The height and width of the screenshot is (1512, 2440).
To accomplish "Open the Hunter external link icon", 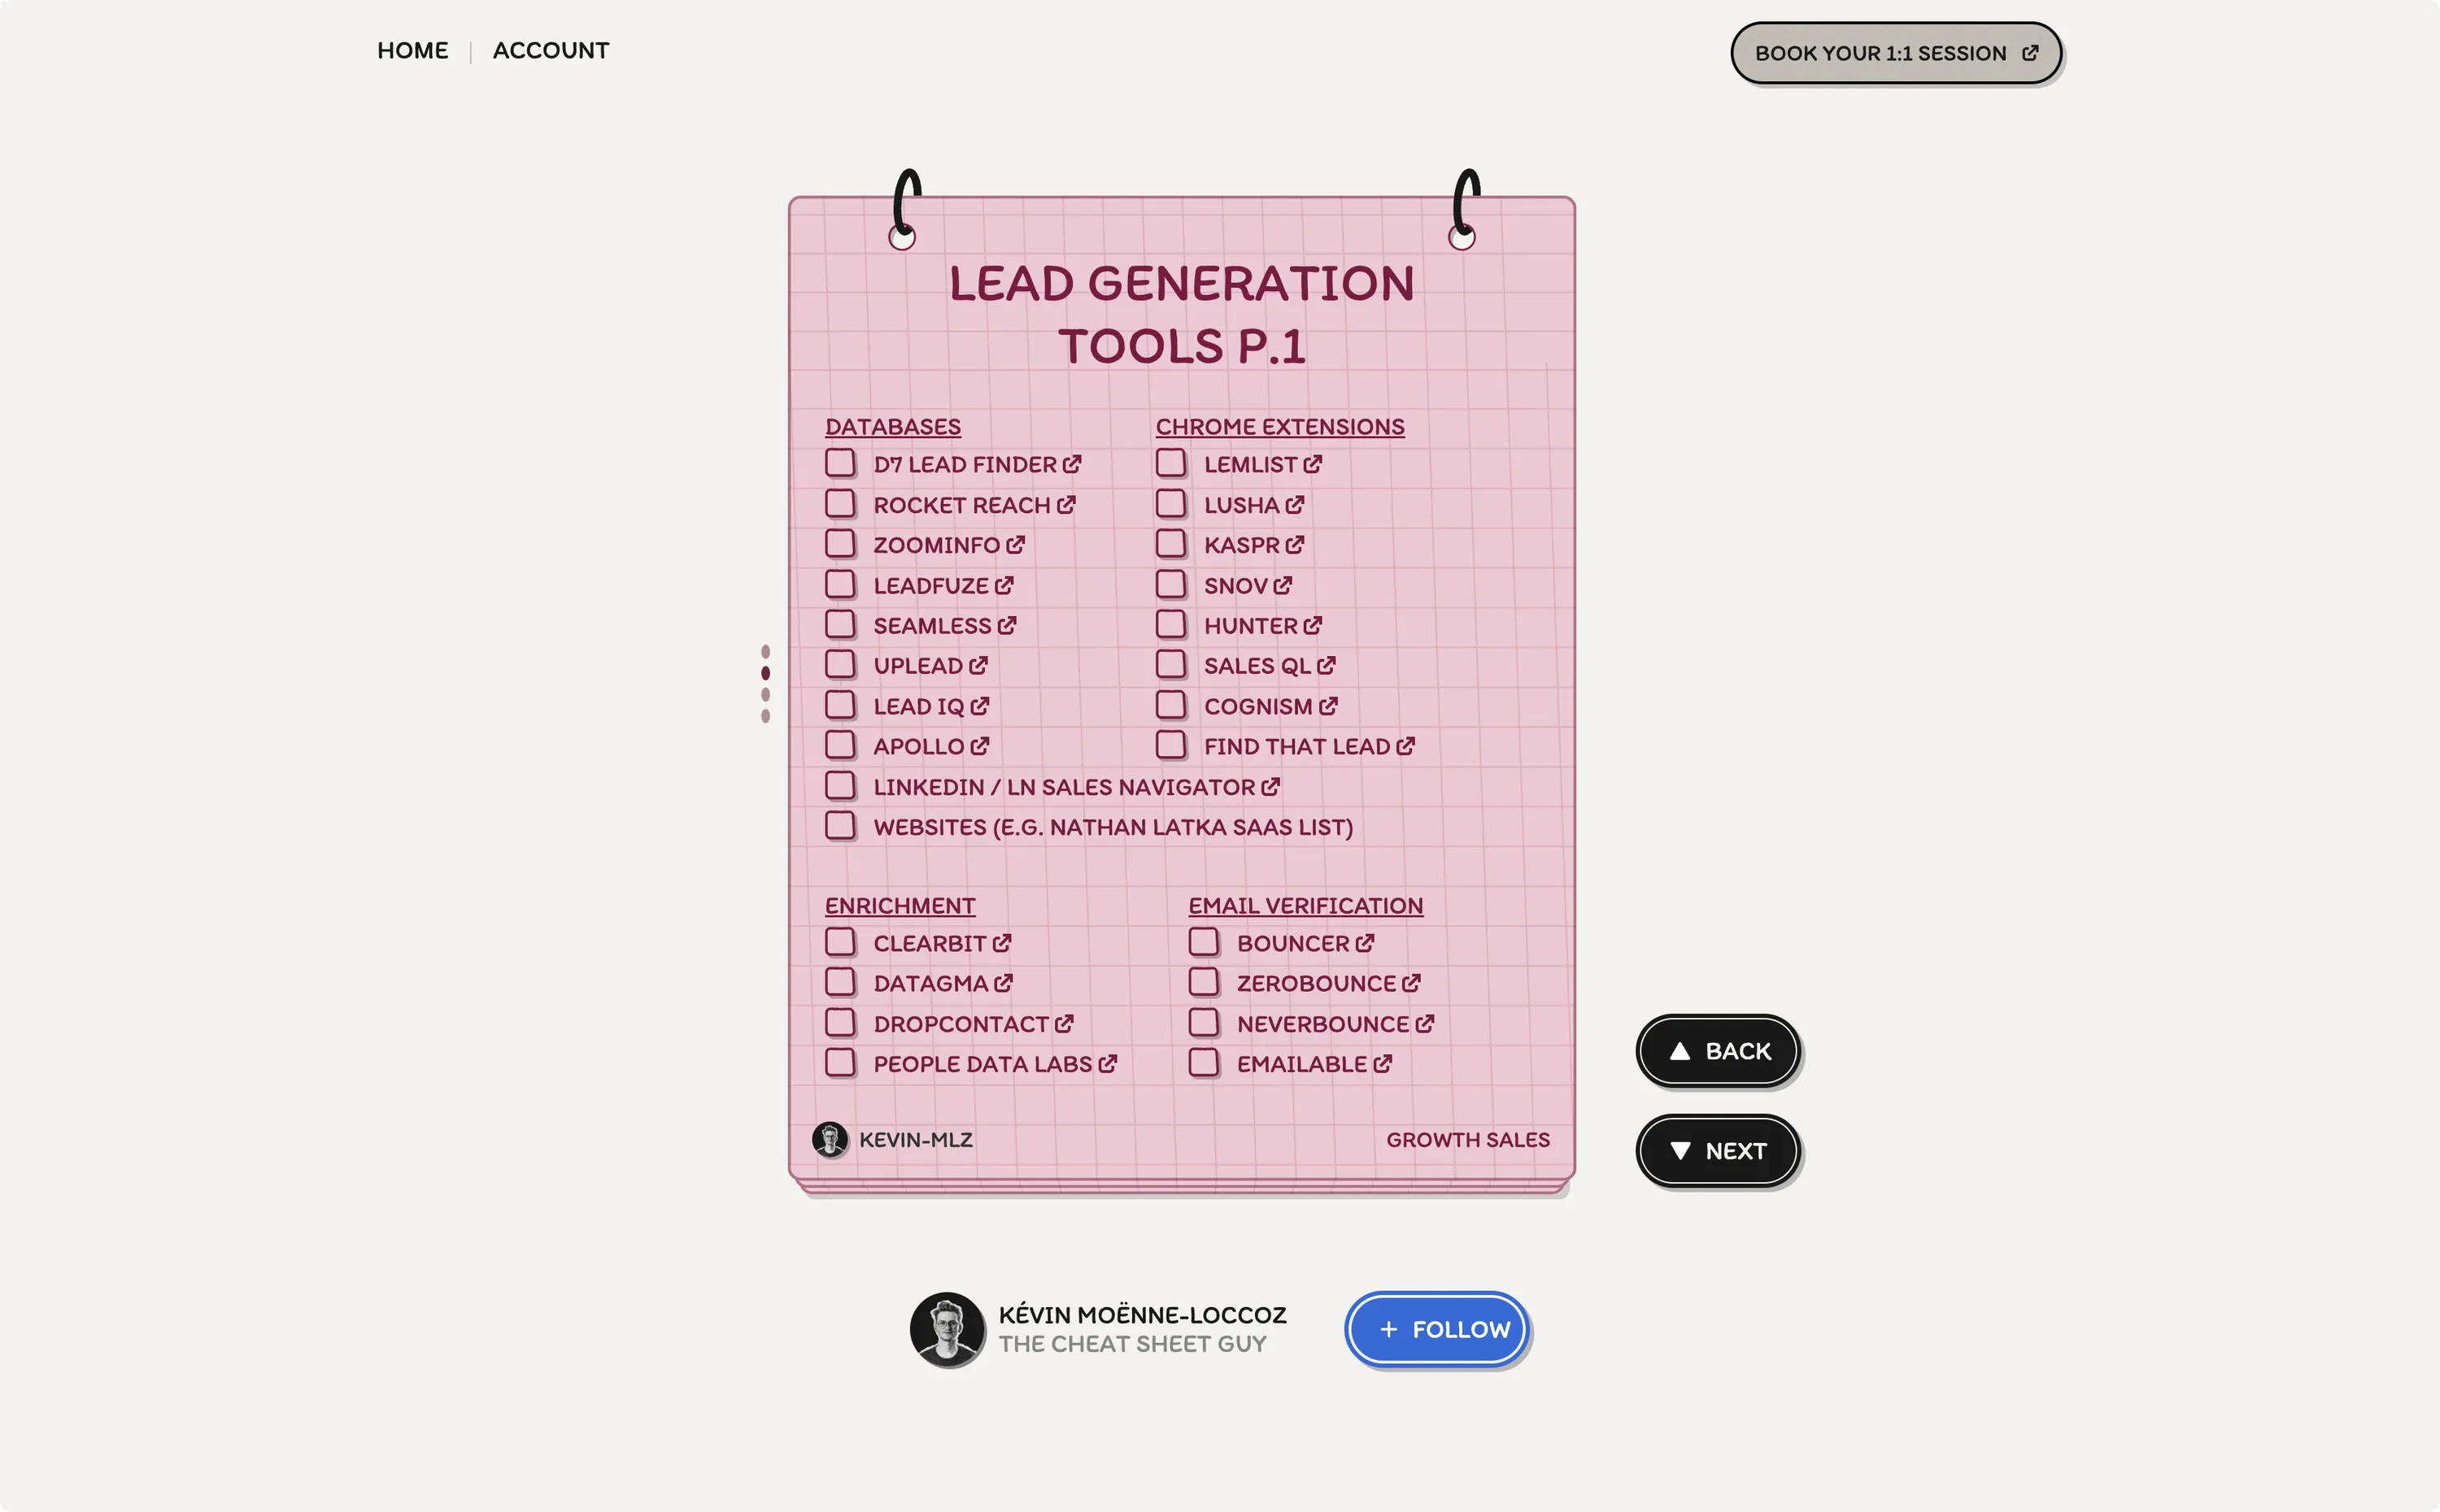I will pyautogui.click(x=1313, y=624).
